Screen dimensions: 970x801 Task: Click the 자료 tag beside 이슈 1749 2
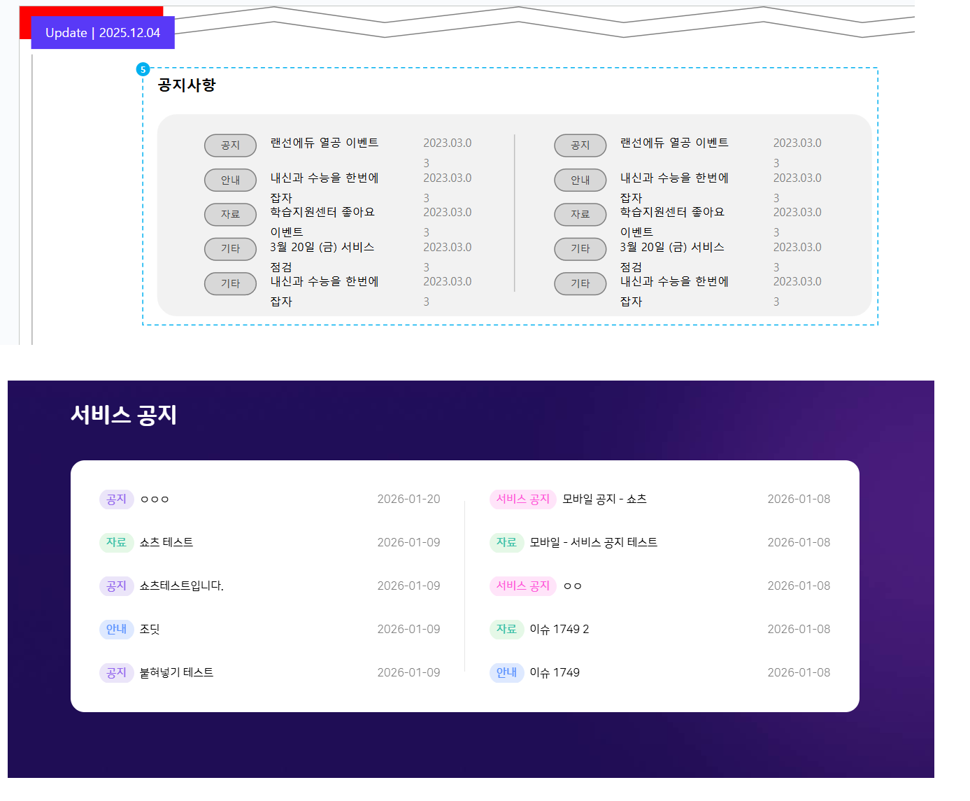coord(506,629)
